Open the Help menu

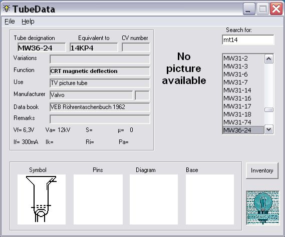28,21
